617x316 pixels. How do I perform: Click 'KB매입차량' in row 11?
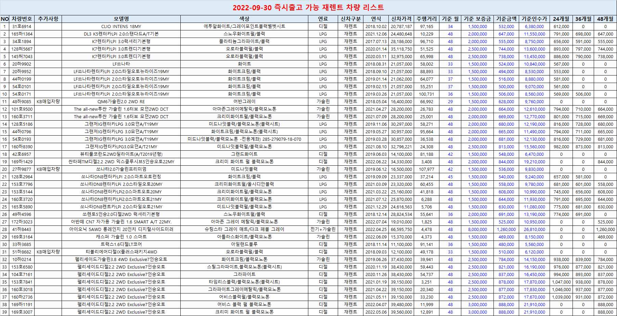48,101
